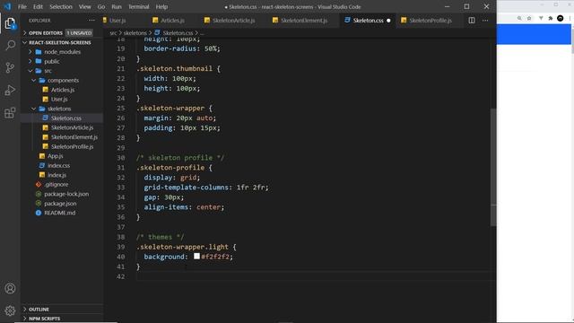This screenshot has height=323, width=574.
Task: Click the VS Code logo icon
Action: (7, 6)
